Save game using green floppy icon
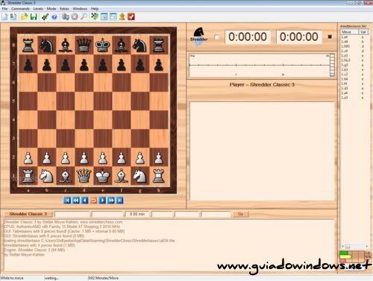 [34, 17]
